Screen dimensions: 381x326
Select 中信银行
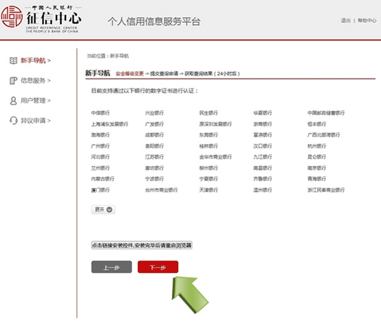click(100, 113)
